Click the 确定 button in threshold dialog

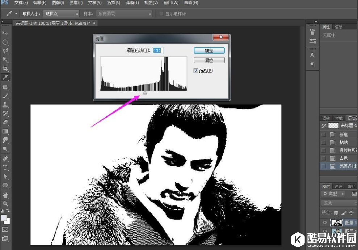[209, 51]
